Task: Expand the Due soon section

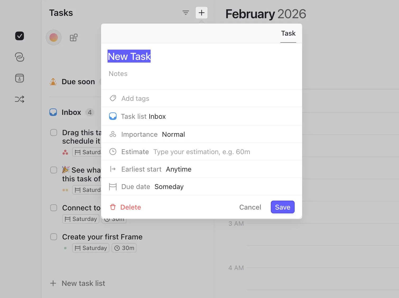Action: point(78,82)
